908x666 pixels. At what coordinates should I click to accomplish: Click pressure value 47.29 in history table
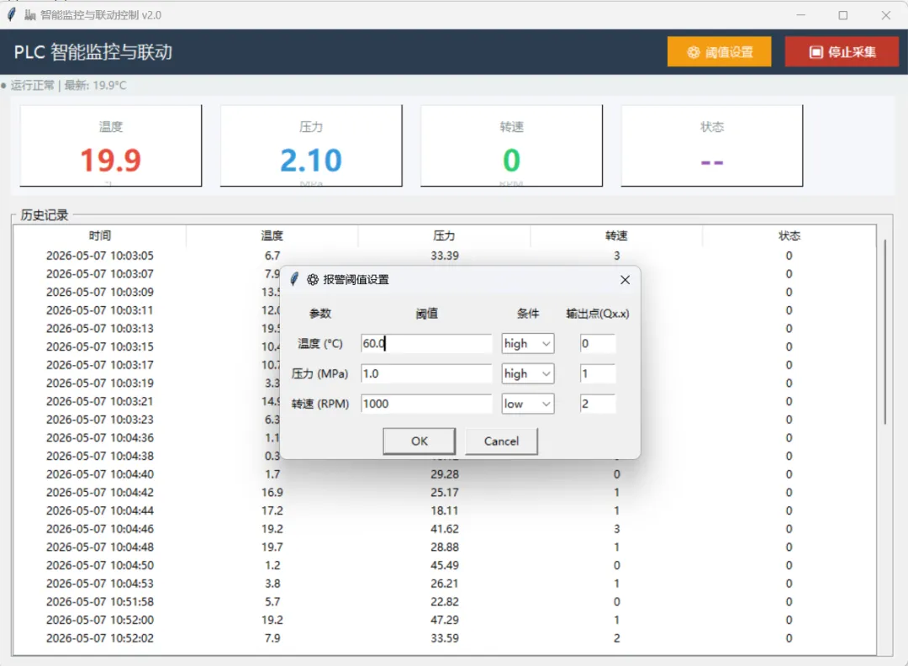point(444,621)
